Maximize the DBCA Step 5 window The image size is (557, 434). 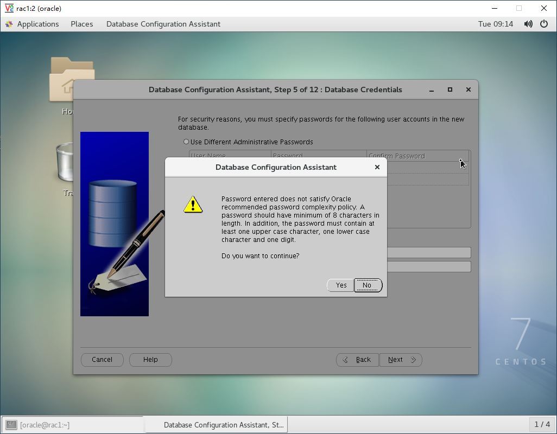pos(450,90)
